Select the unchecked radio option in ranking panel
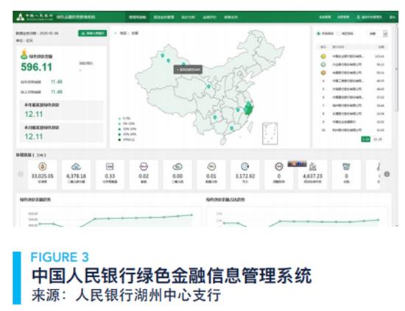 click(x=338, y=34)
